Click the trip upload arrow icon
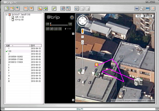The height and width of the screenshot is (111, 159). click(12, 9)
